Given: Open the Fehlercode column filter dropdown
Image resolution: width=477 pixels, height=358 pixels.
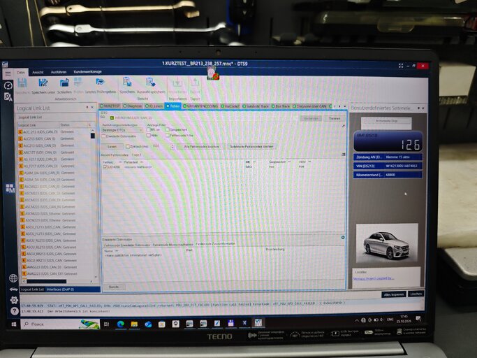Looking at the screenshot, I should pyautogui.click(x=120, y=162).
